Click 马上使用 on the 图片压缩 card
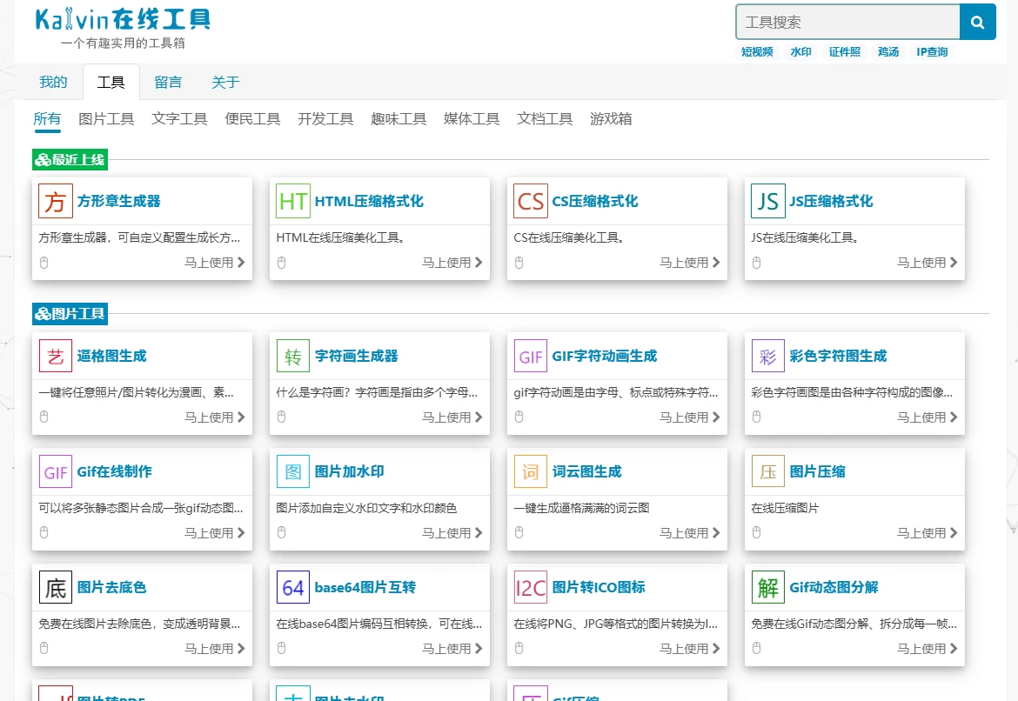Image resolution: width=1018 pixels, height=701 pixels. (927, 533)
